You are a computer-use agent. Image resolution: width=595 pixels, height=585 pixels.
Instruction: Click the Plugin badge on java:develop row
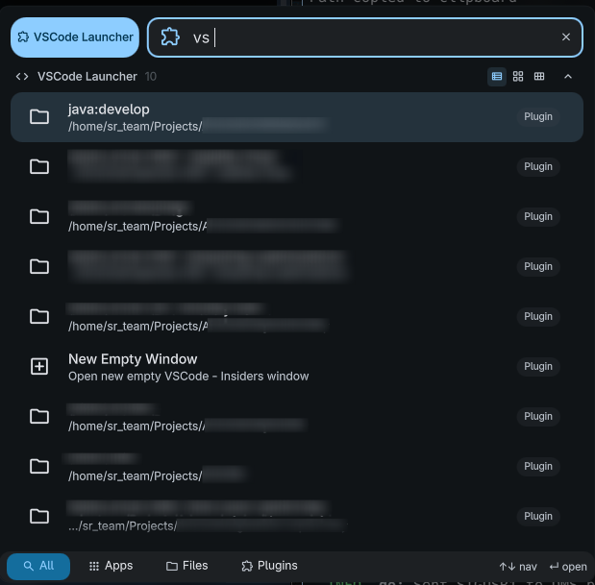(538, 117)
